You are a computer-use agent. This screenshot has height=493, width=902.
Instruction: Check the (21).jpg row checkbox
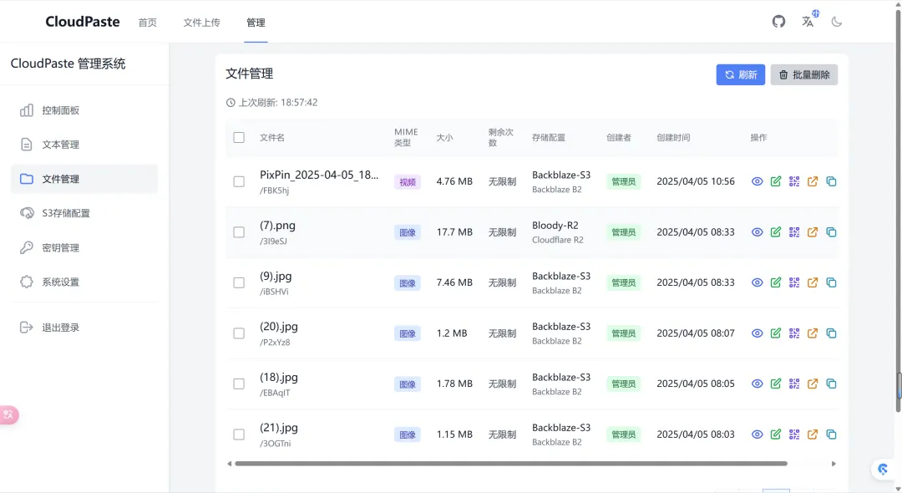239,435
